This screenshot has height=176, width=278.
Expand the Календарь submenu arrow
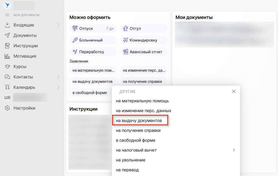[x=58, y=87]
